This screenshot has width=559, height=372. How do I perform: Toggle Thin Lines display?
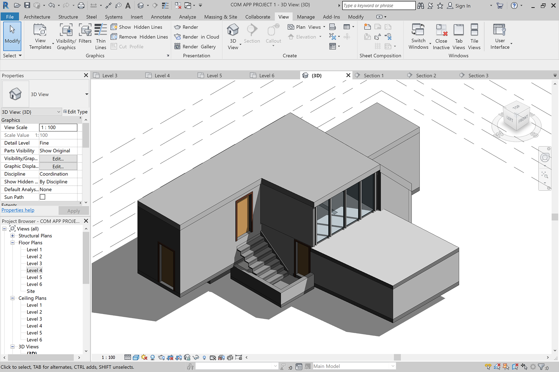click(100, 37)
